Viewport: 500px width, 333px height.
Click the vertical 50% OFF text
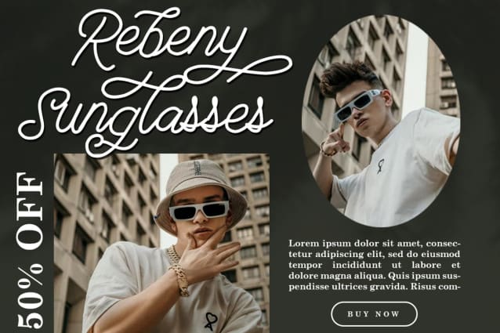pyautogui.click(x=29, y=250)
